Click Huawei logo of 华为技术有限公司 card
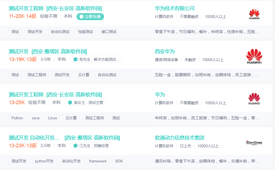Viewport: 275px width, 170px height. 254,13
